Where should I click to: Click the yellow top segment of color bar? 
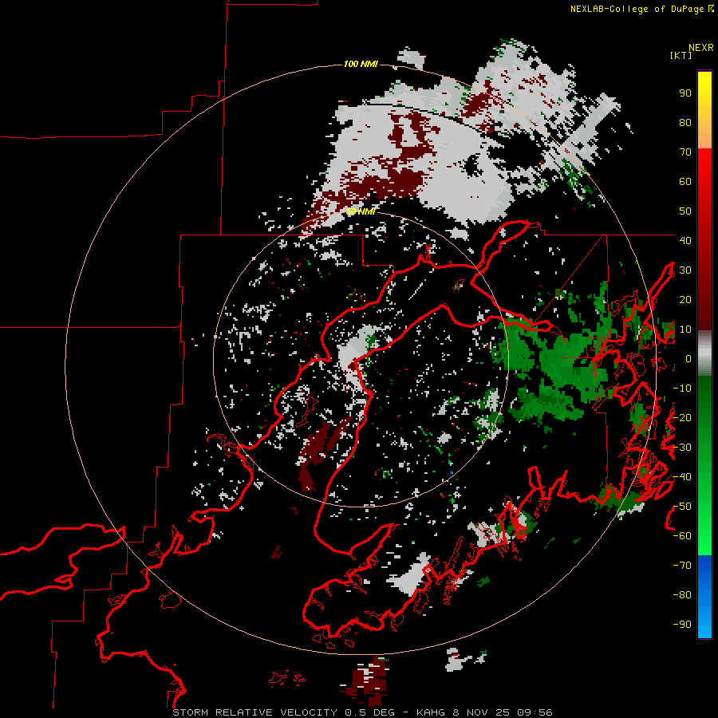click(x=704, y=110)
